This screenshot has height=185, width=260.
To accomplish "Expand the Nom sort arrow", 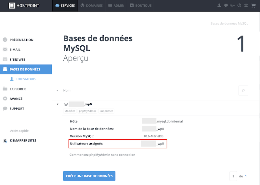I will (58, 90).
